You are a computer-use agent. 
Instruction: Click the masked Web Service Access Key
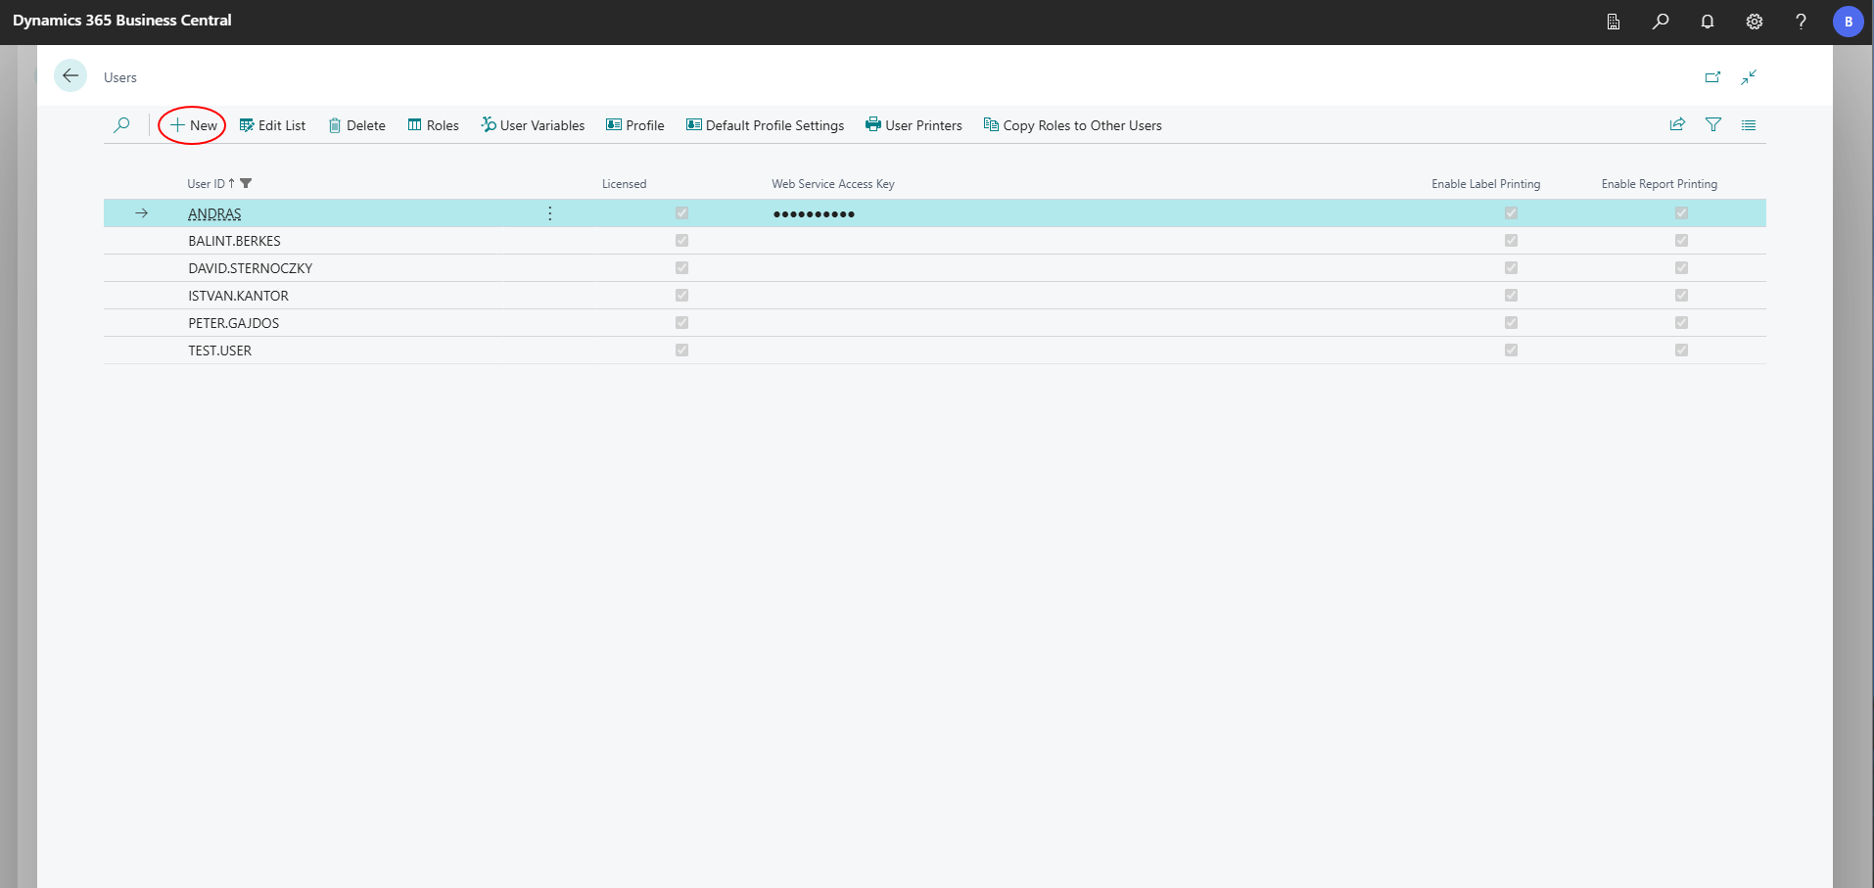[814, 212]
